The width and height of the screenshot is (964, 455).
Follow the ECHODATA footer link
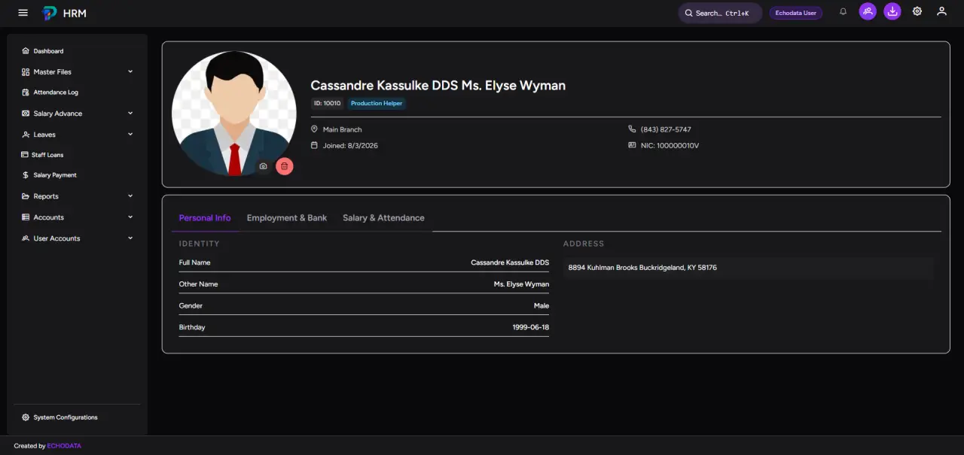(64, 446)
